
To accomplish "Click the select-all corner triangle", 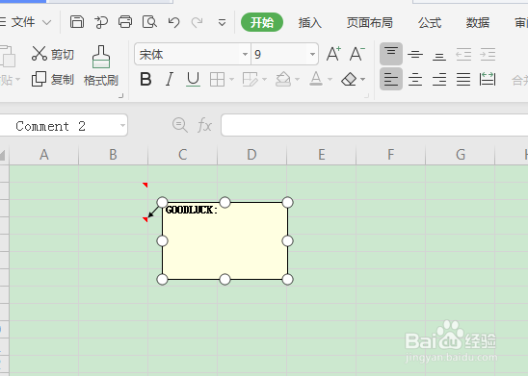I will [3, 155].
